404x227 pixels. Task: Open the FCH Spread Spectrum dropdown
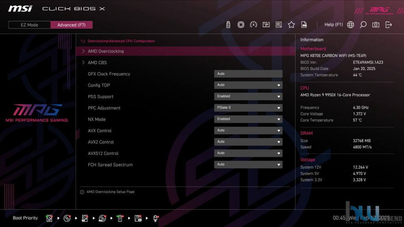click(x=248, y=164)
